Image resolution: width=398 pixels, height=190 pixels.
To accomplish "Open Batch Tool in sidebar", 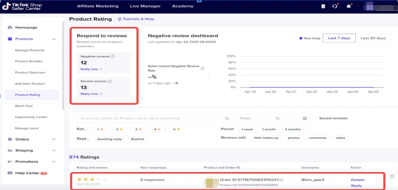I will point(24,106).
